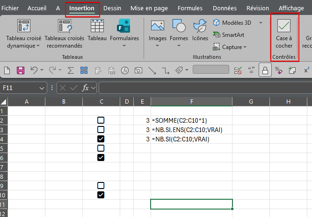
Task: Open the redo history dropdown arrow
Action: click(60, 70)
